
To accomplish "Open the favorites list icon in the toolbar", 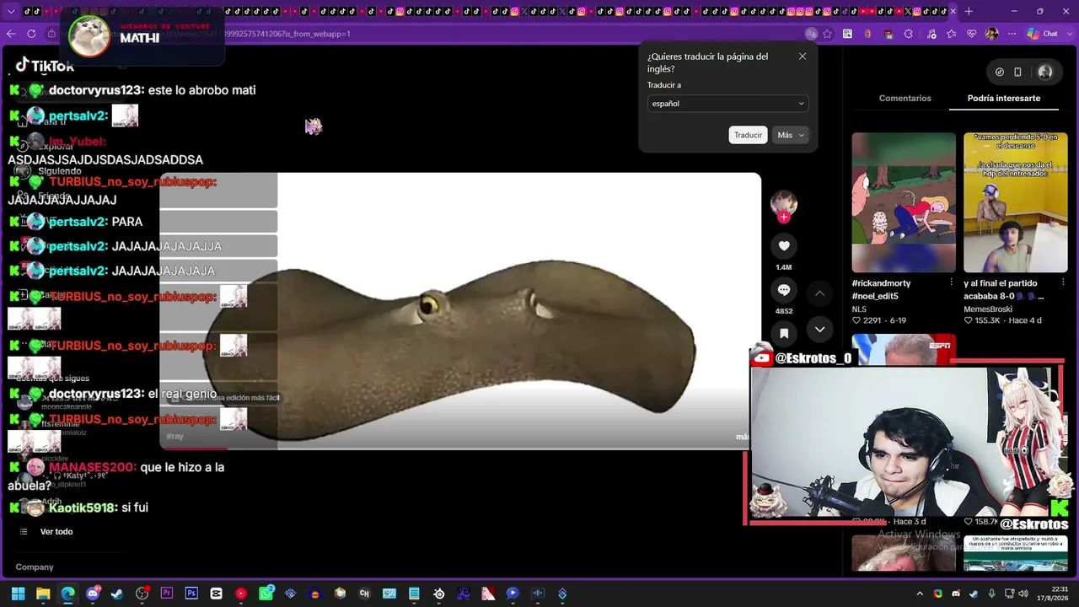I will (x=952, y=34).
